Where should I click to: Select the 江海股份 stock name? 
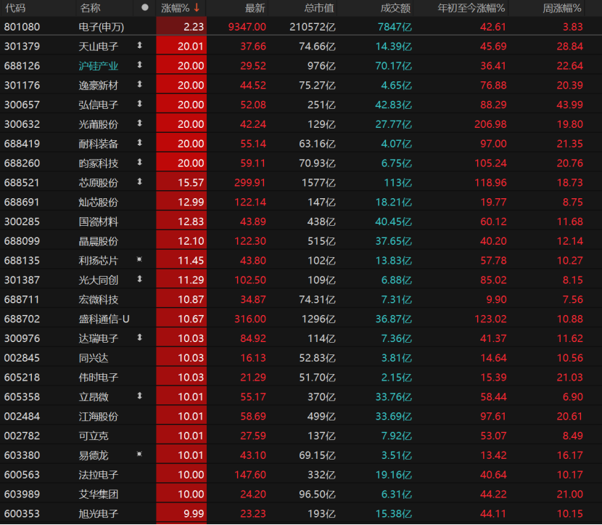coord(99,417)
